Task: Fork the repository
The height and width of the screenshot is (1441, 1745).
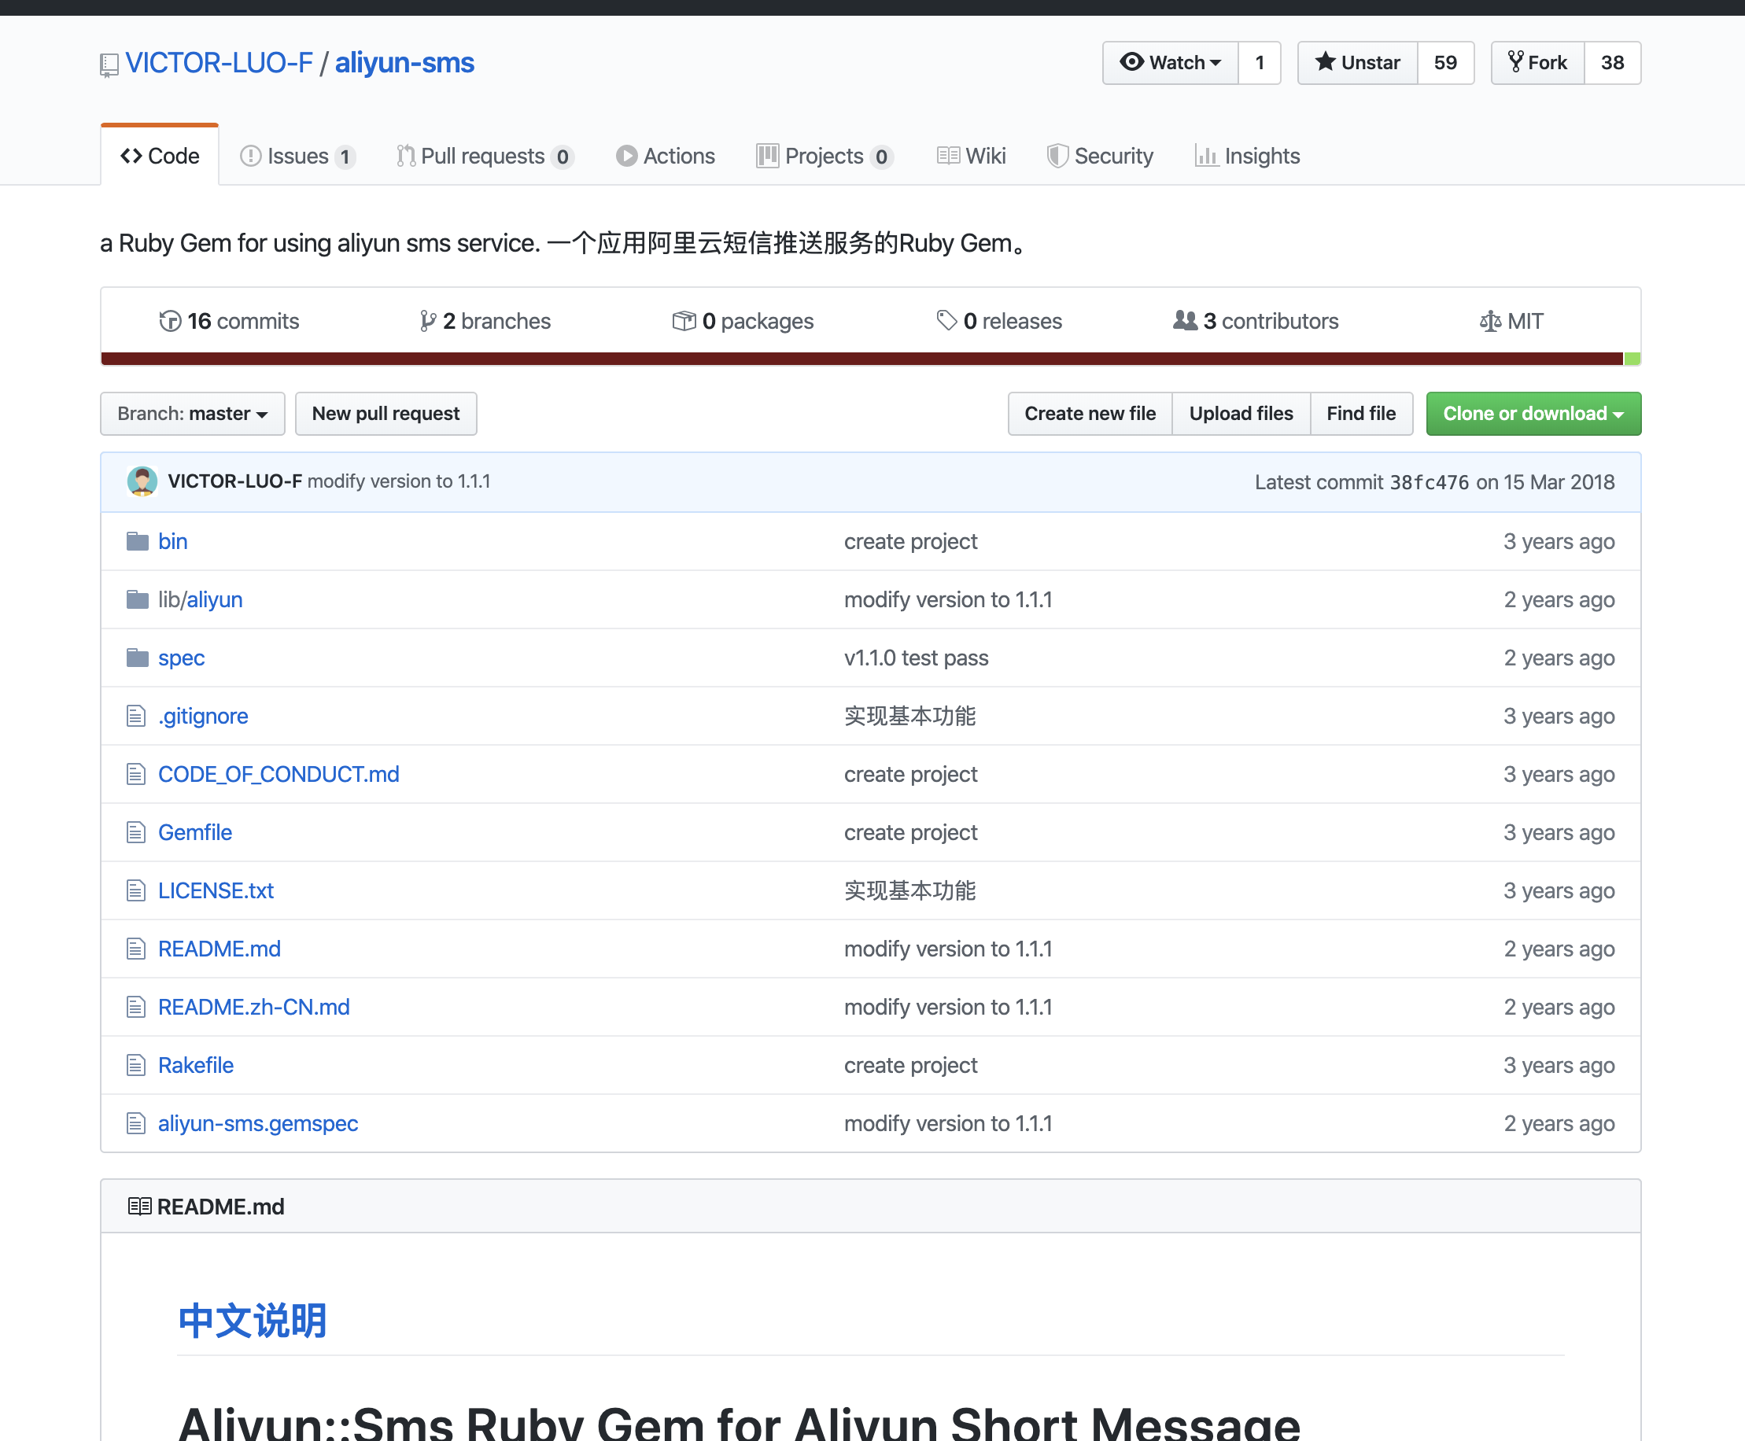Action: point(1537,62)
